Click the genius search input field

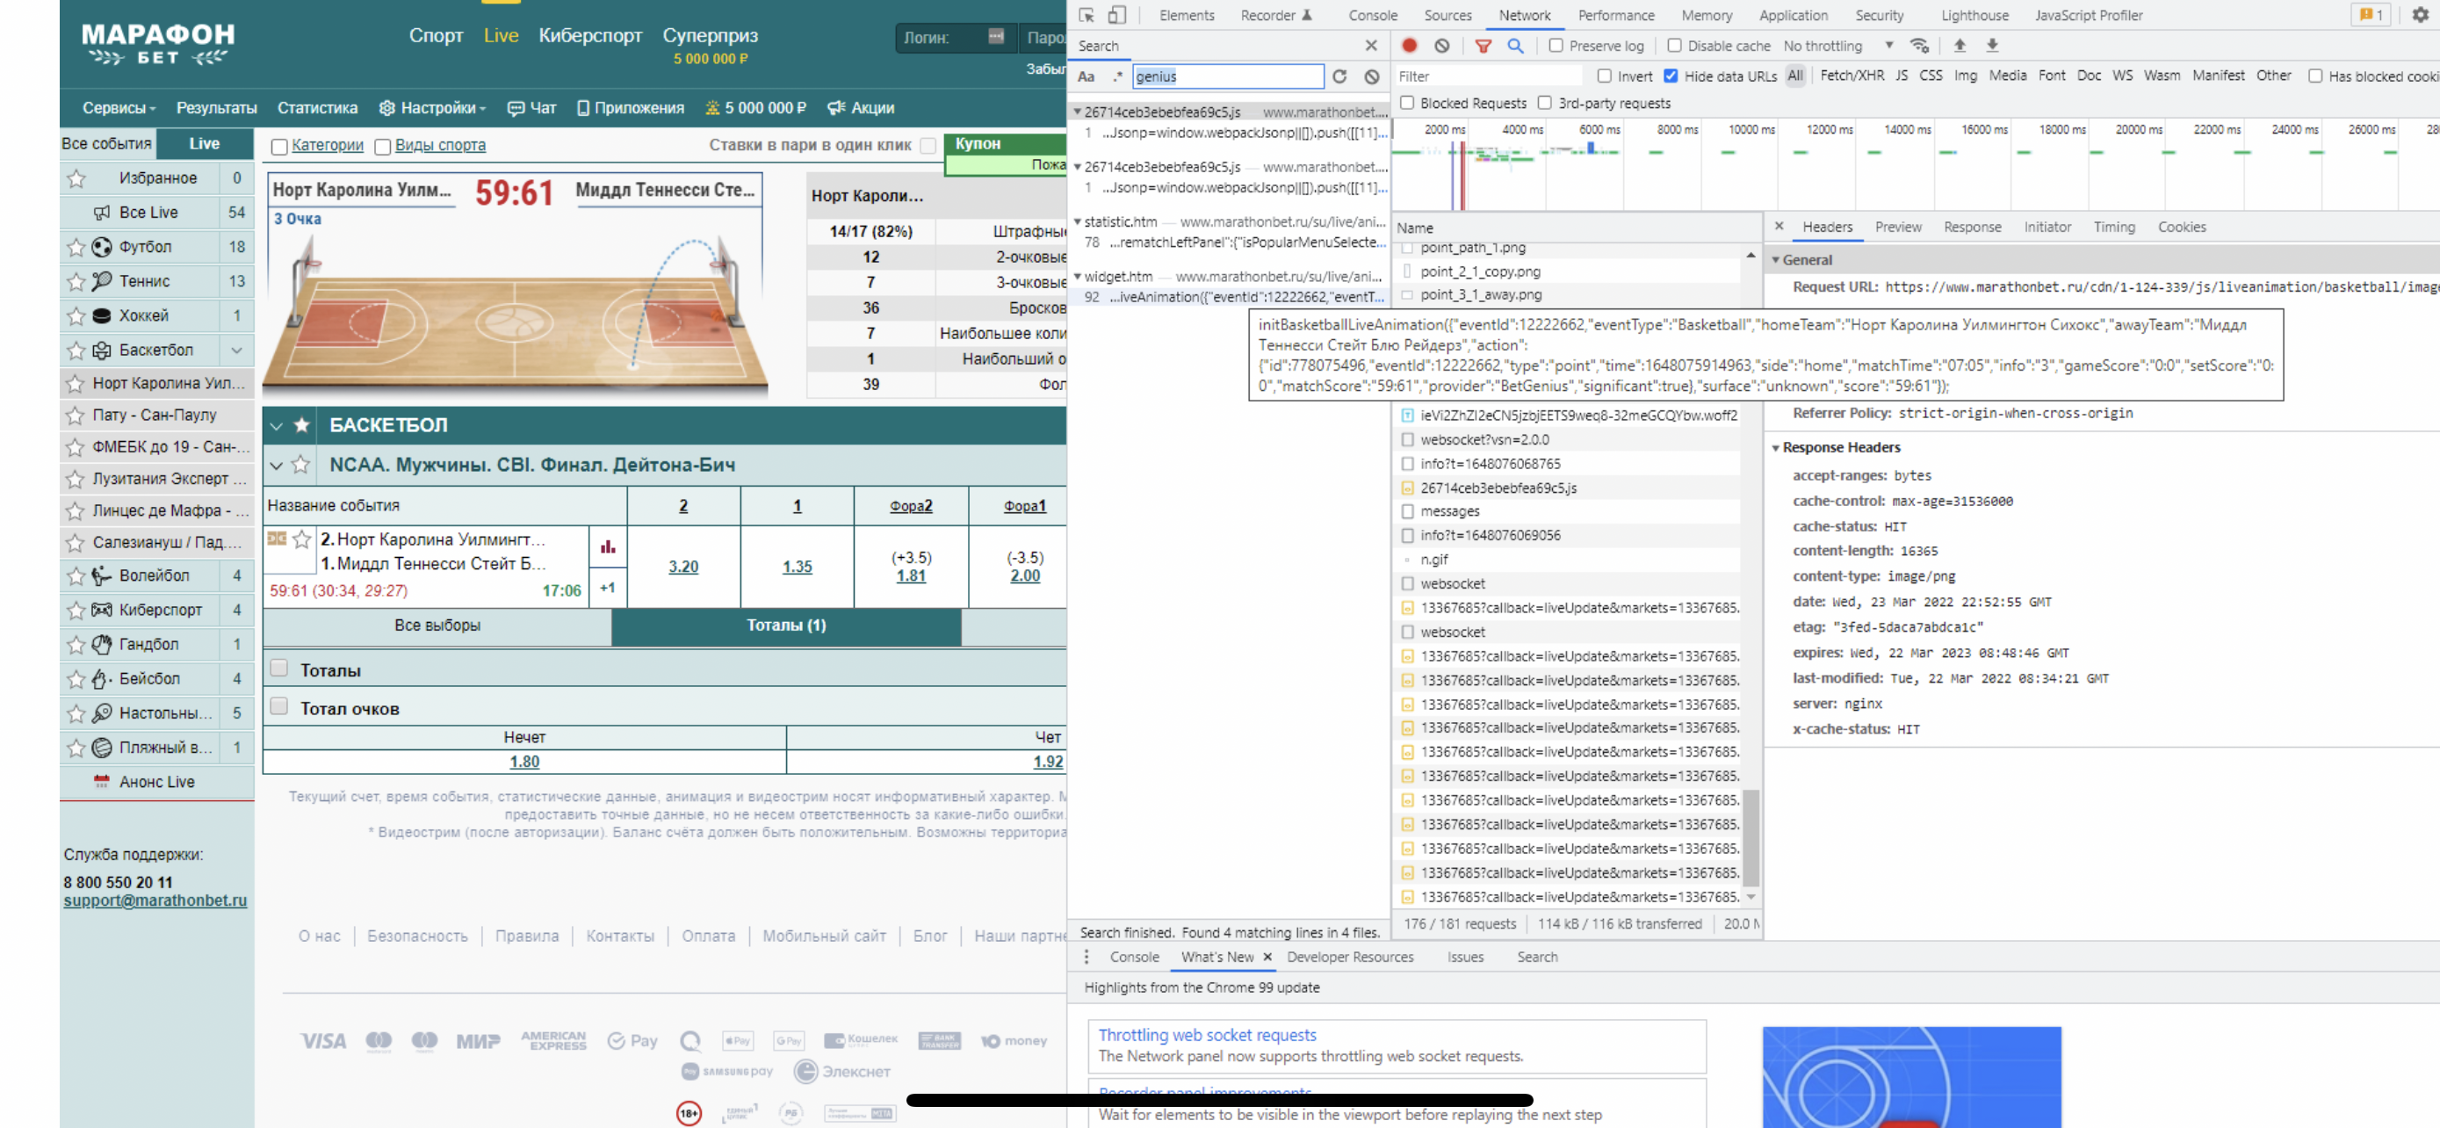(1228, 76)
